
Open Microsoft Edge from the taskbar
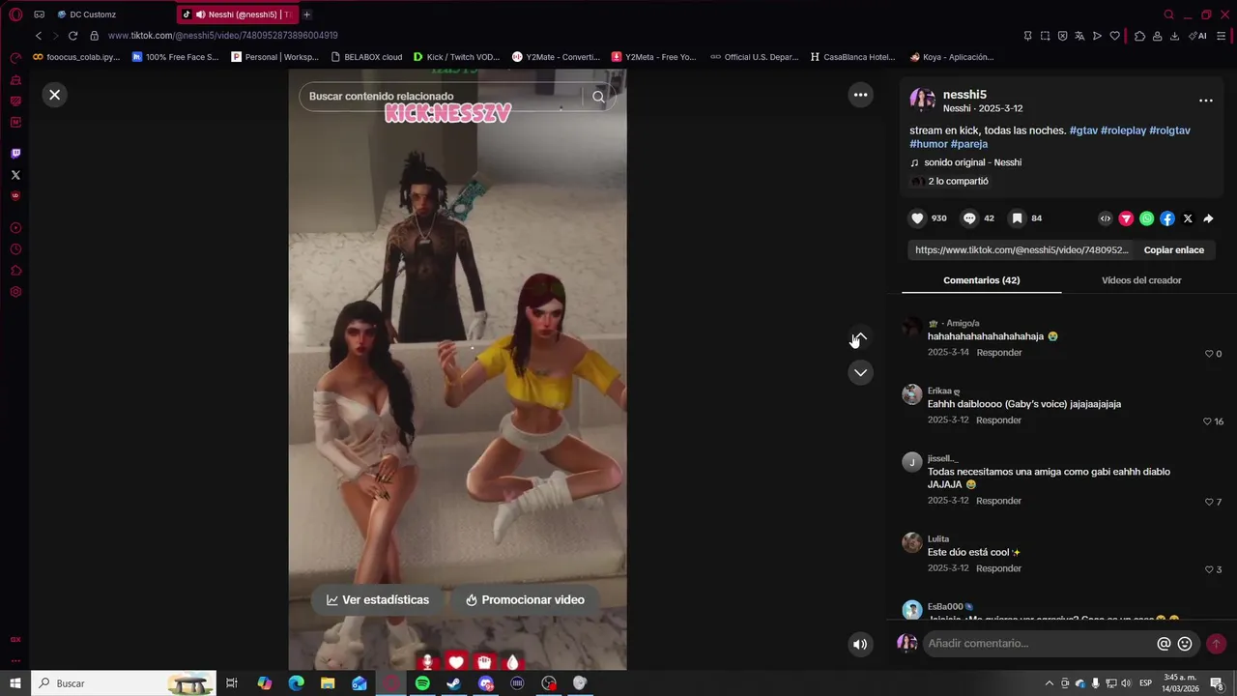pyautogui.click(x=296, y=683)
